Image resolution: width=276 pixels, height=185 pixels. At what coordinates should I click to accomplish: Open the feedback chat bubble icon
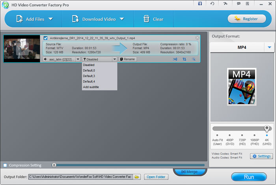pyautogui.click(x=239, y=4)
